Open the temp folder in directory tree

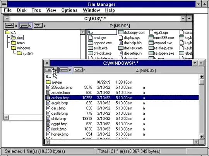14,43
